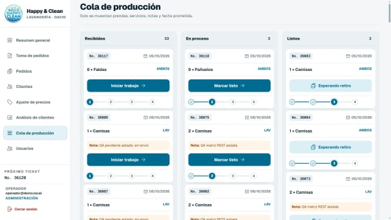This screenshot has width=391, height=220.
Task: Click the "QA matriz REST aislada" note on order 36073
Action: [331, 207]
